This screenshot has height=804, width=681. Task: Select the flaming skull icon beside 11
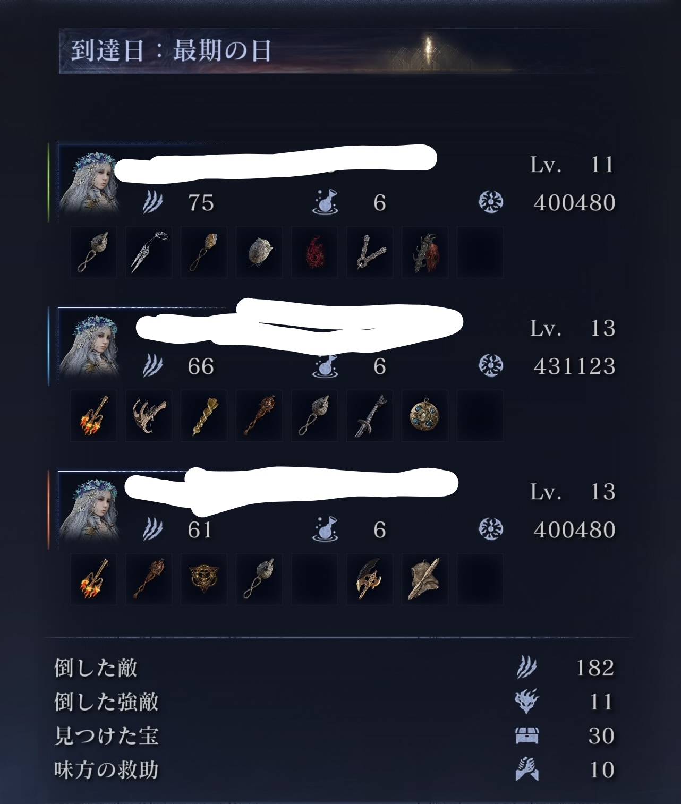527,702
